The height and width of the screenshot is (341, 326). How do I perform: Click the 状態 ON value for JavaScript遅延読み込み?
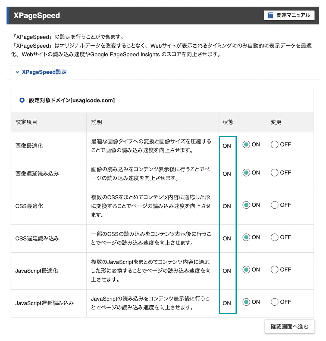click(227, 303)
